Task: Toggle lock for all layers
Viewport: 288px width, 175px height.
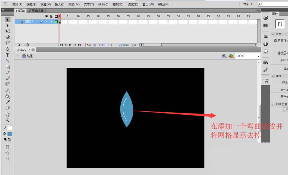Action: coord(51,16)
